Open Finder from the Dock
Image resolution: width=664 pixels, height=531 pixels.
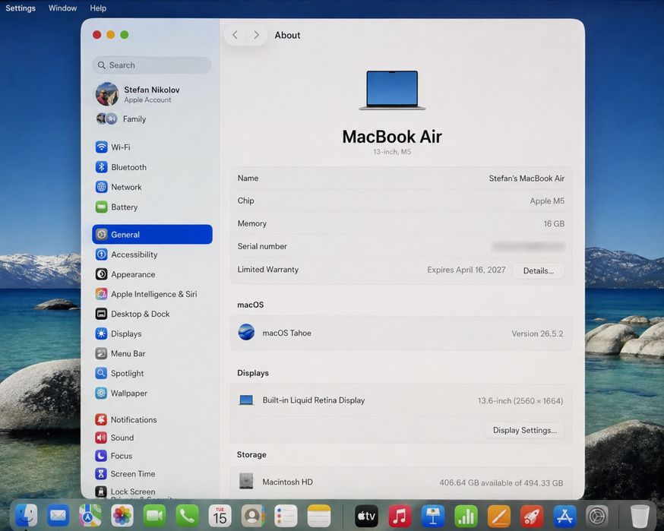[x=26, y=515]
